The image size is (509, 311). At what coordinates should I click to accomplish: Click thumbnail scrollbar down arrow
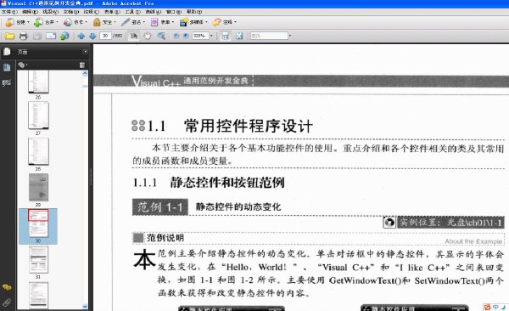pos(85,307)
